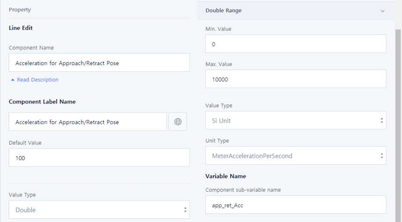Click the Si Unit dropdown stepper arrows
402x222 pixels.
pos(382,120)
